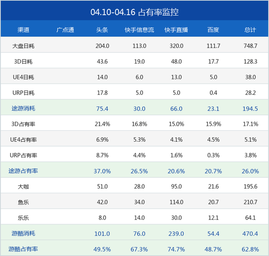The image size is (269, 256).
Task: Click the "UE4占有率" row label
Action: click(x=23, y=140)
